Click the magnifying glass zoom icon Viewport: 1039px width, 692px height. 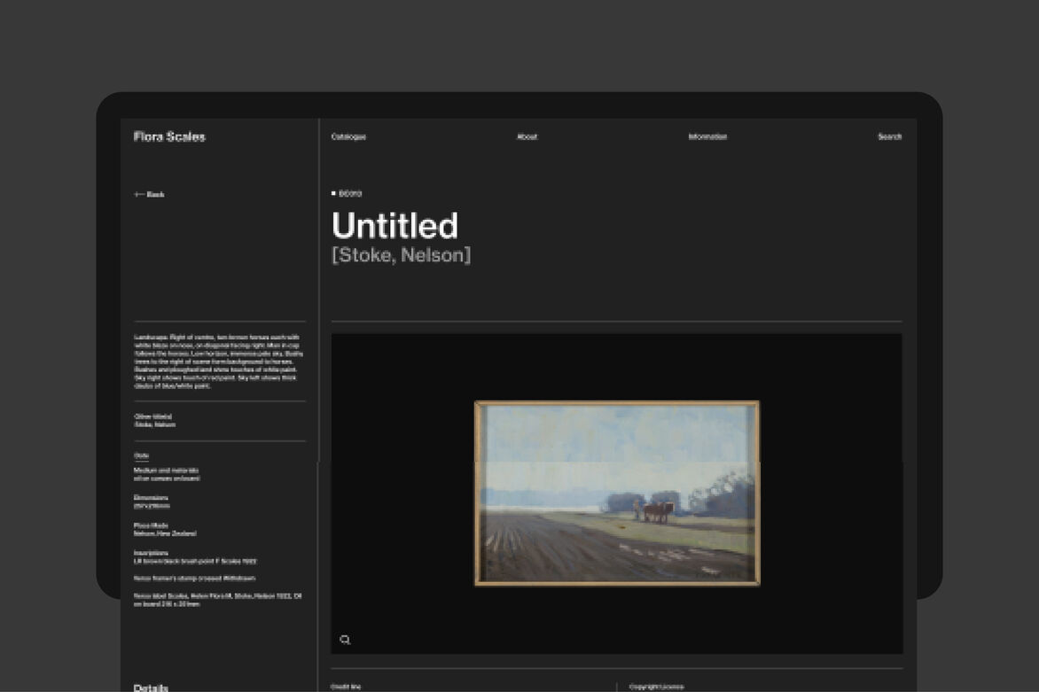click(x=345, y=640)
